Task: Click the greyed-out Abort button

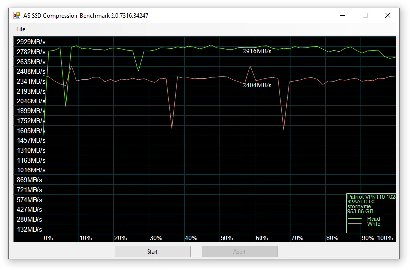Action: (239, 252)
